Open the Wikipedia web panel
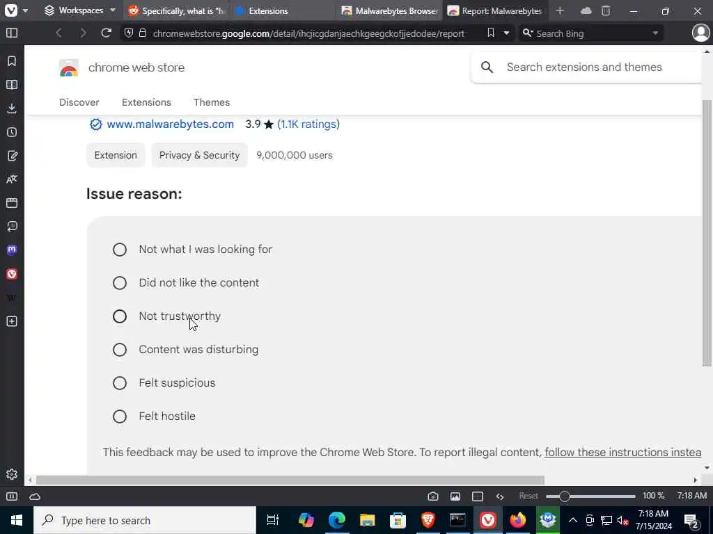Image resolution: width=713 pixels, height=534 pixels. tap(12, 298)
